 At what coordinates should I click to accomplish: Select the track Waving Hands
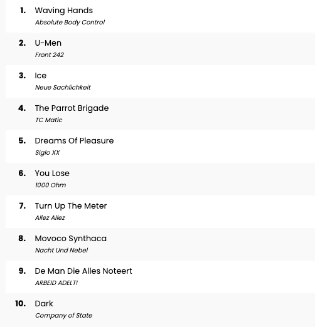[x=64, y=11]
